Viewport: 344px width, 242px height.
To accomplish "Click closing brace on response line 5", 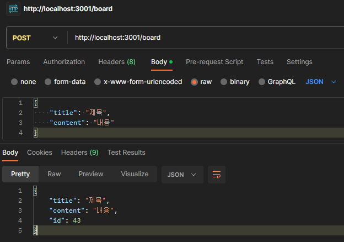I will click(35, 230).
